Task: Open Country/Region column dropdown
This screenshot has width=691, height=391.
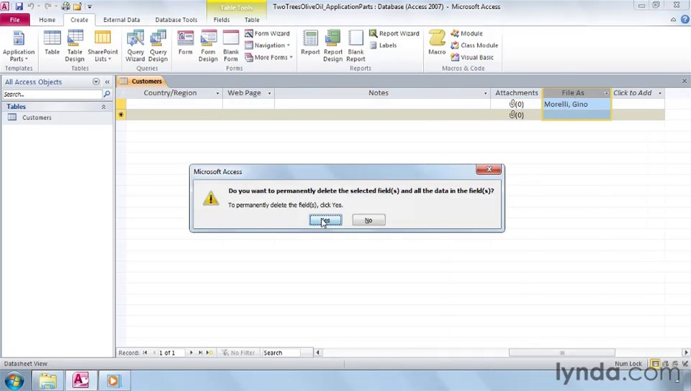Action: 218,93
